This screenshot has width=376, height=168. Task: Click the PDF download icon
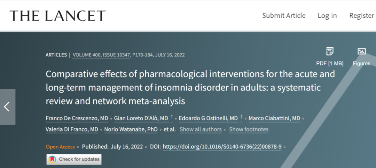coord(329,52)
